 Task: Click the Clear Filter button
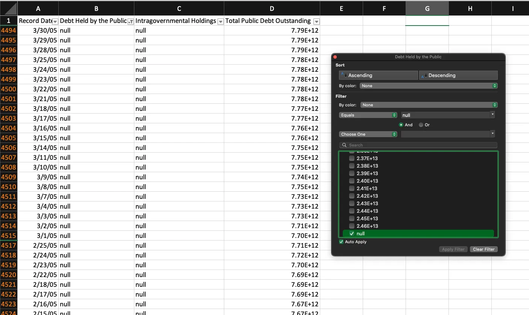[483, 249]
